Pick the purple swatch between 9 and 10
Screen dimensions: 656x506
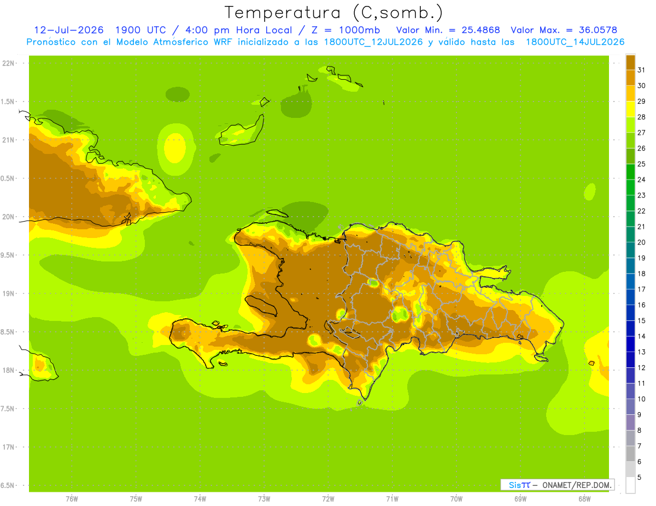click(630, 407)
